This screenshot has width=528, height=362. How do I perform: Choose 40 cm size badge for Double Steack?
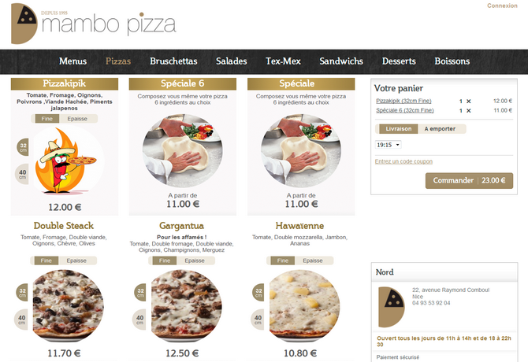pos(21,320)
